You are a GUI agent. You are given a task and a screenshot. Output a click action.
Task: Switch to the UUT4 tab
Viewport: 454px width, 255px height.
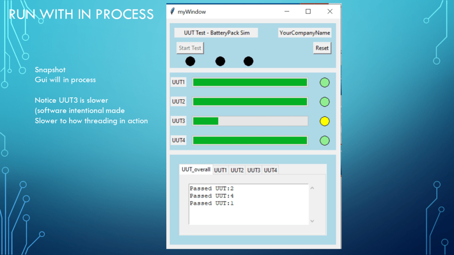(270, 170)
